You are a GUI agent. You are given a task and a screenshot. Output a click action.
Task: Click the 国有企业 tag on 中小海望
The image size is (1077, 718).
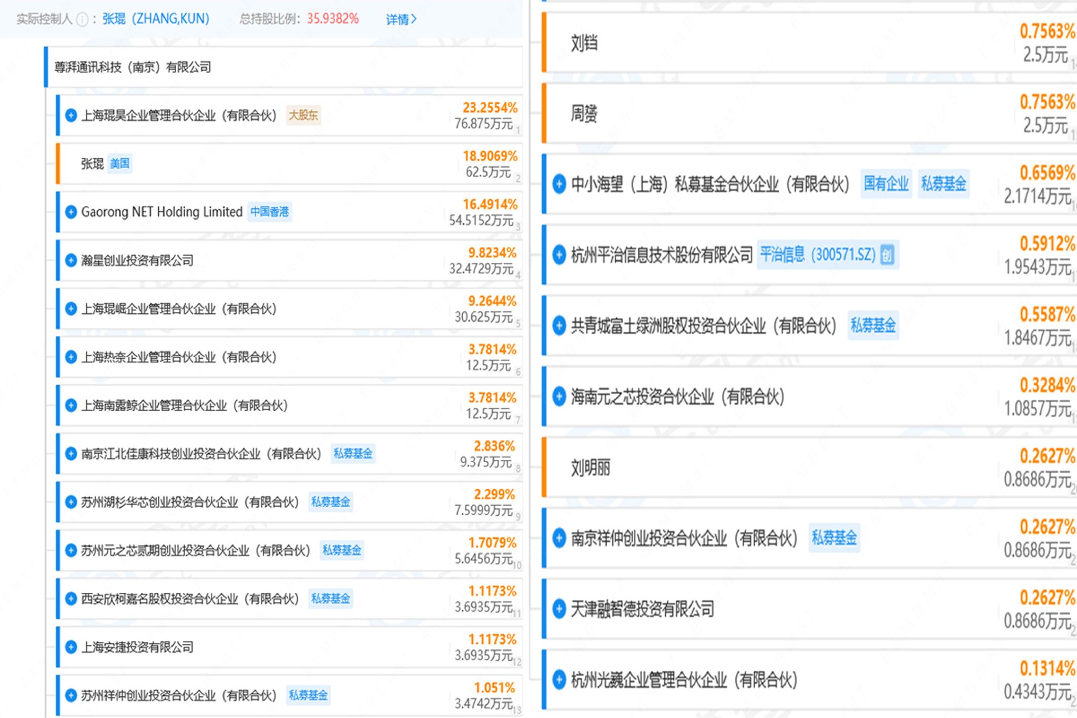[x=886, y=184]
